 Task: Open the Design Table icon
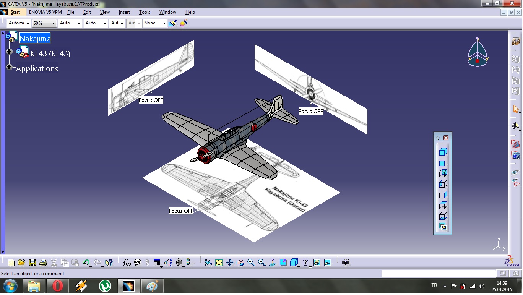pos(157,263)
